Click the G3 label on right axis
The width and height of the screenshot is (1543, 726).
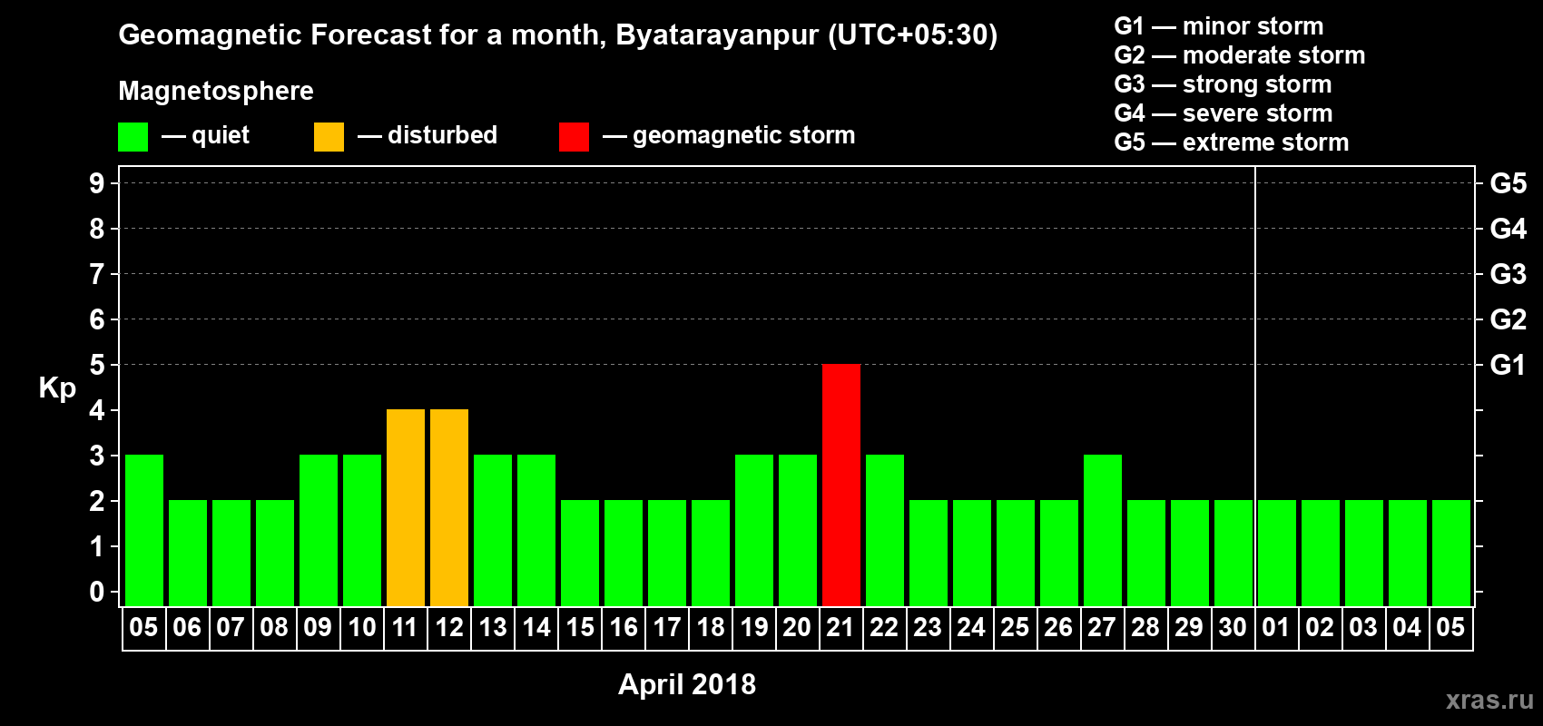coord(1509,274)
